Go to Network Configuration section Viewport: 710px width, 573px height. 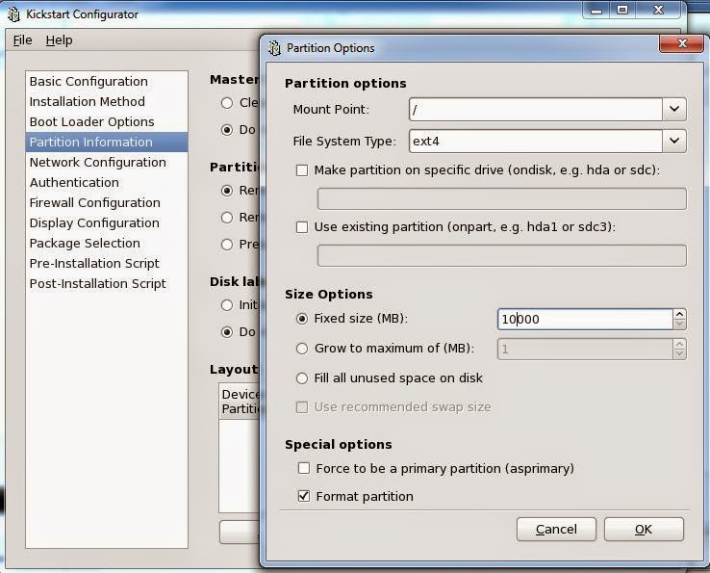[107, 163]
